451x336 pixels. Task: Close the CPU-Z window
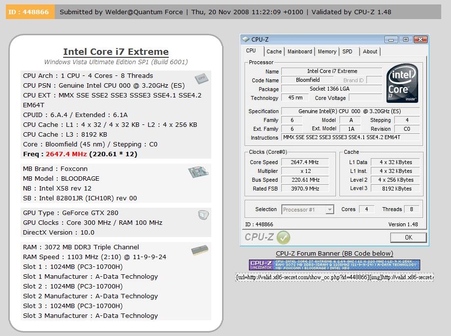tap(420, 40)
